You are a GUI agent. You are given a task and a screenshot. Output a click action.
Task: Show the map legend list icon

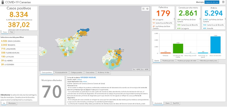[x=144, y=9]
